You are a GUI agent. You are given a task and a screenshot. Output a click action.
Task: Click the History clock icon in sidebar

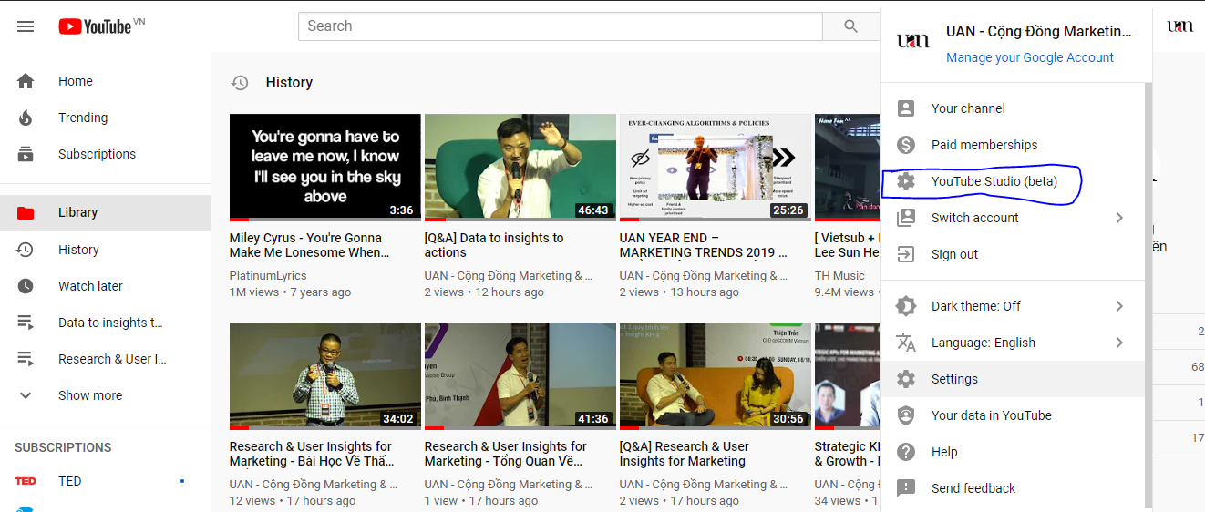[x=26, y=250]
